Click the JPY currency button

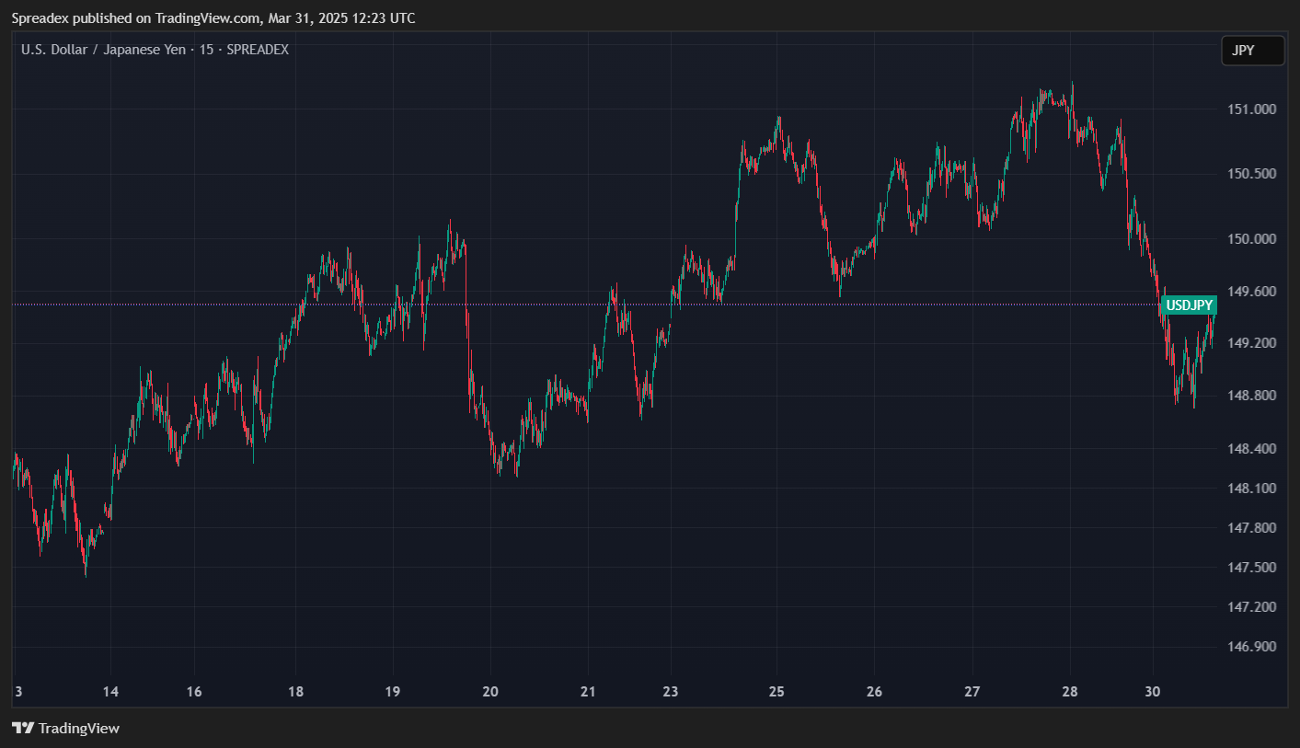point(1252,51)
